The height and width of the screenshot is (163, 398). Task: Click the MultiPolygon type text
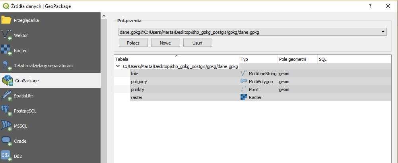pyautogui.click(x=261, y=81)
